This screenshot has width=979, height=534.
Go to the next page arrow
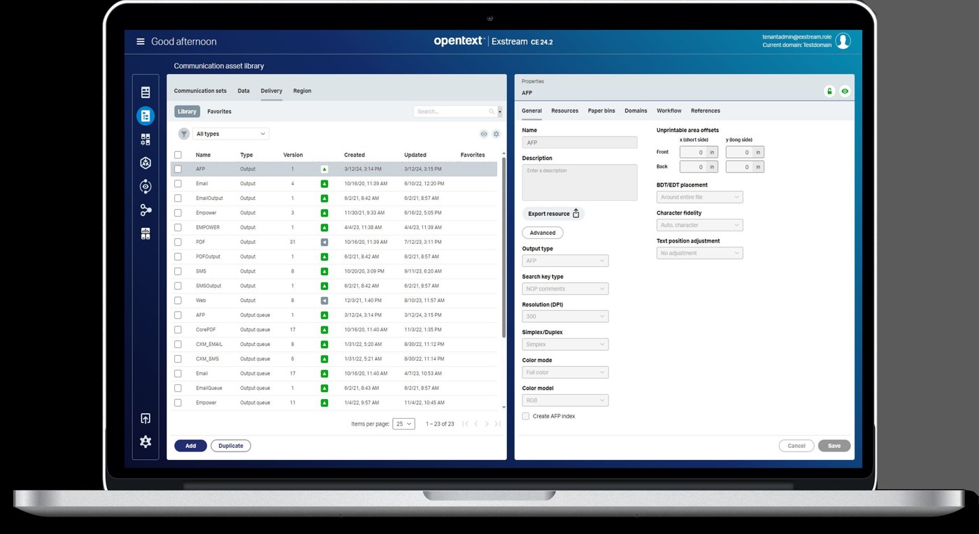(x=487, y=424)
